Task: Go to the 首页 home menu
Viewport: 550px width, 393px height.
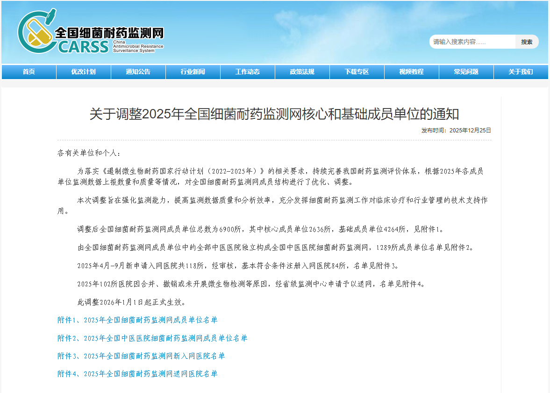Action: pyautogui.click(x=29, y=72)
